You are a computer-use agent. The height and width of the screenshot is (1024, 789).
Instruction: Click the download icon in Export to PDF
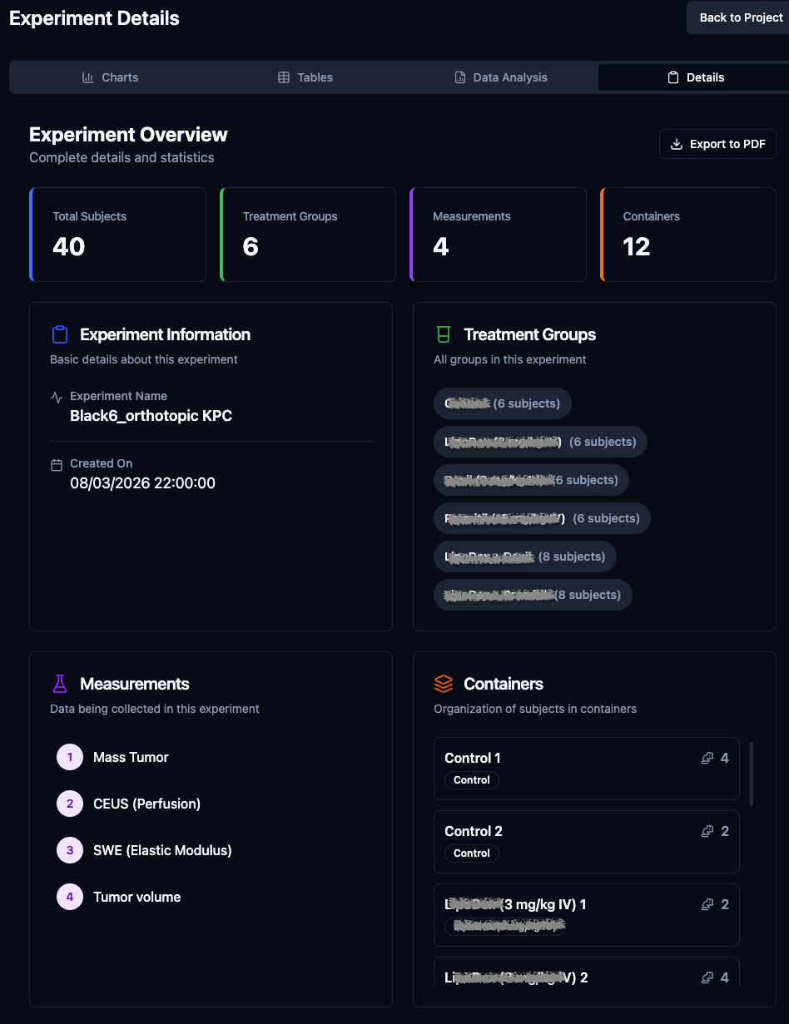point(677,144)
